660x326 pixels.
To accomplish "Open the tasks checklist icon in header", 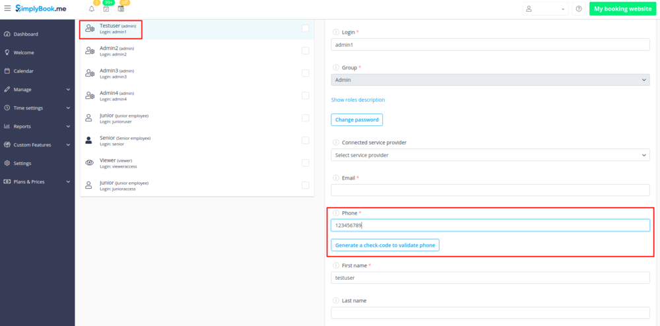I will [x=106, y=9].
